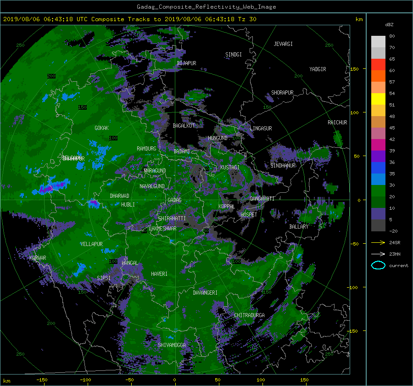Click the HANGAL city label
Viewport: 413px width, 386px height.
pyautogui.click(x=129, y=263)
